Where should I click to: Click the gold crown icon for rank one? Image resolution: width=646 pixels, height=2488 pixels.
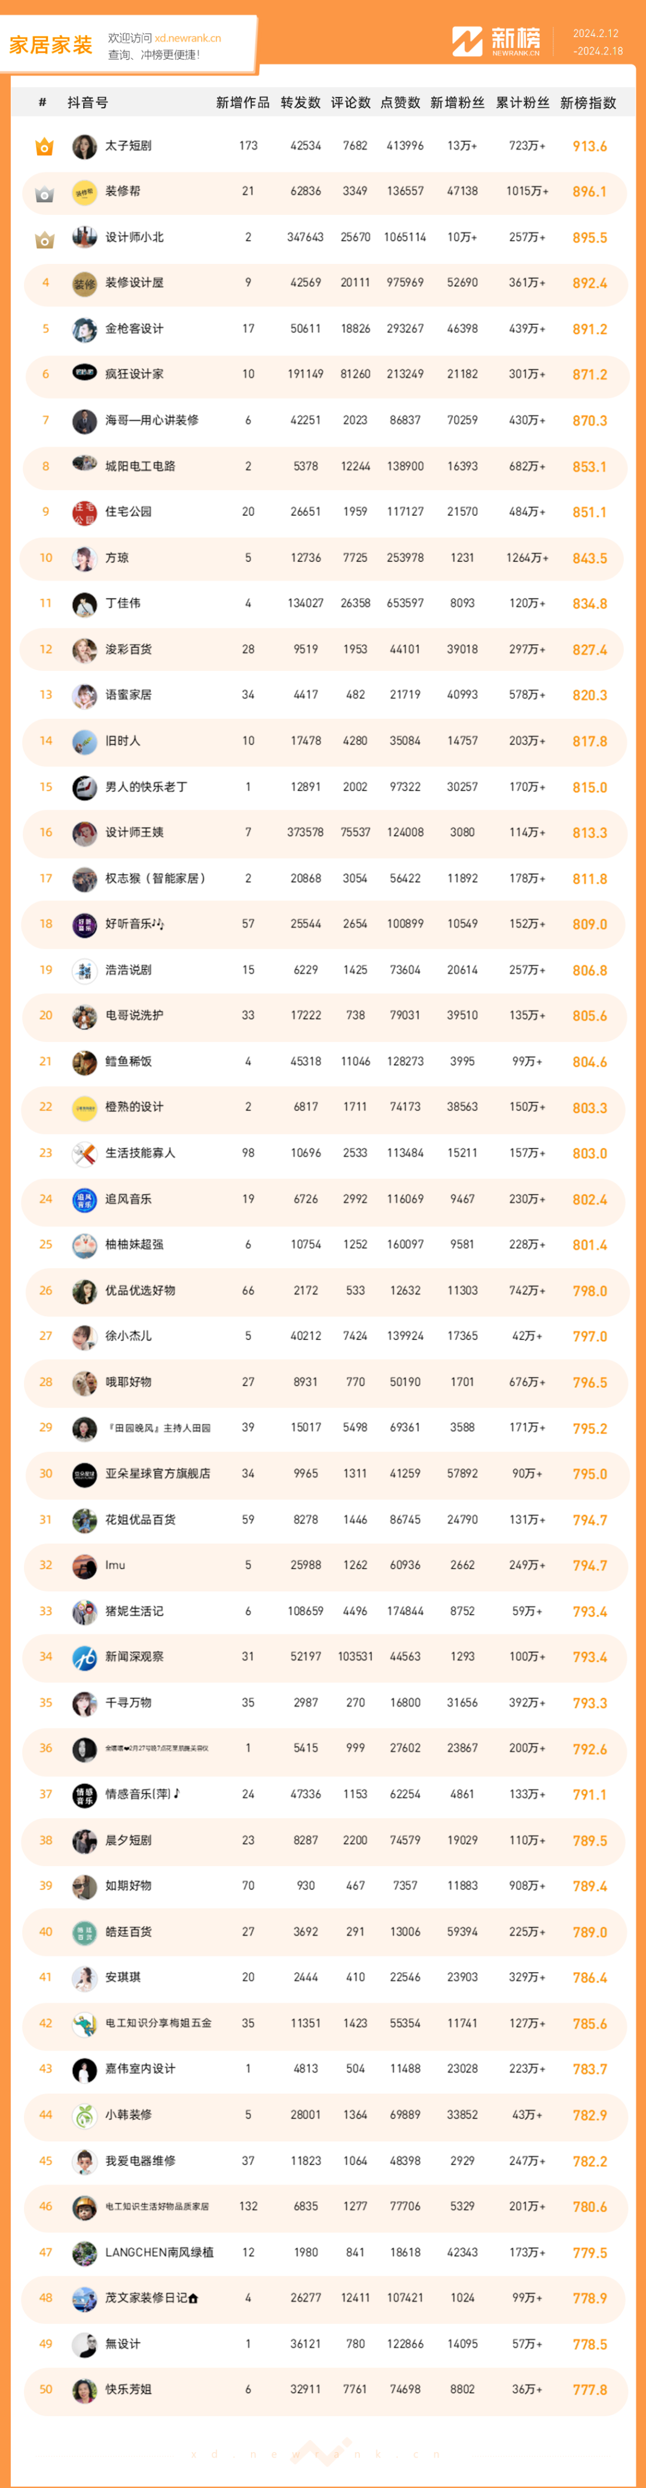coord(44,147)
